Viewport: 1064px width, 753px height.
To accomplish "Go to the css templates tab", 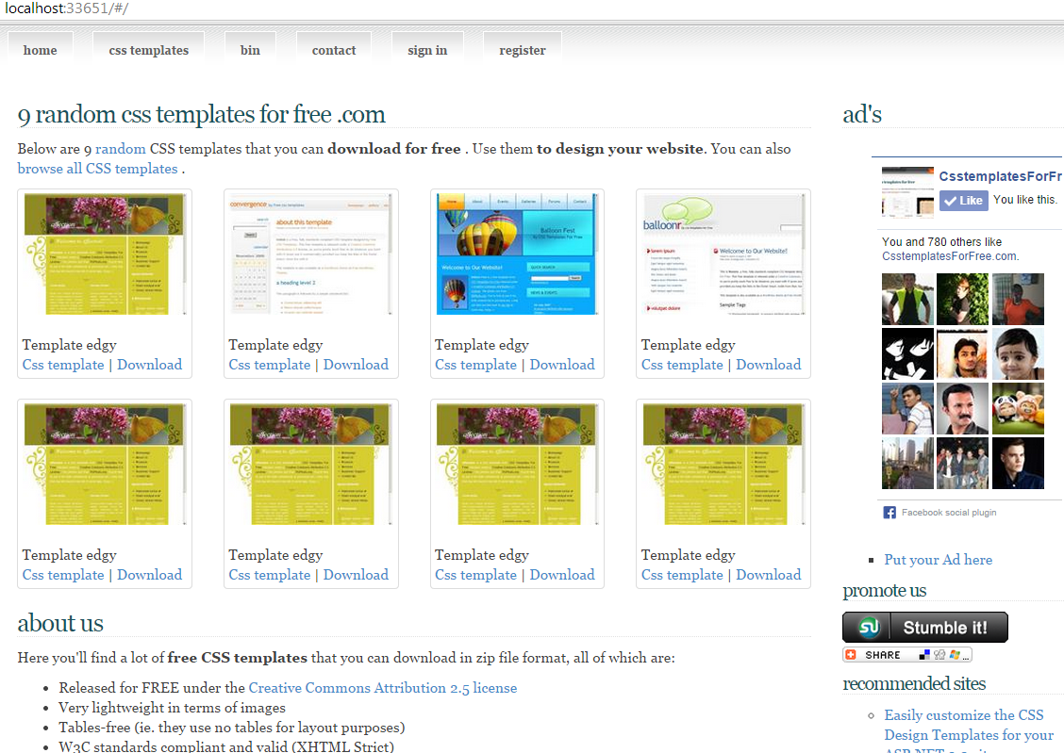I will [x=149, y=50].
